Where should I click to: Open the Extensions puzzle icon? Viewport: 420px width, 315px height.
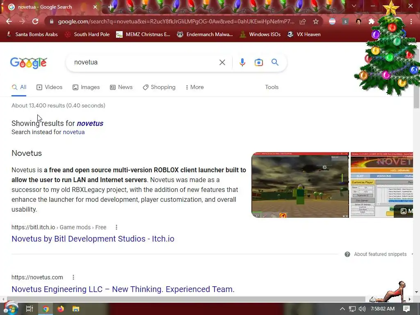(x=372, y=21)
